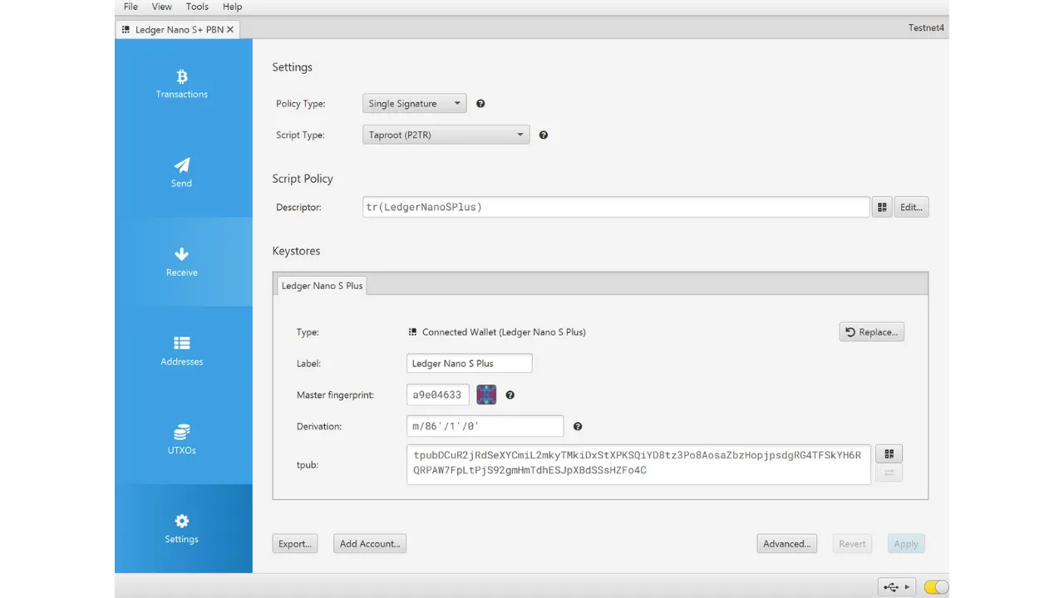Click the Replace... keystore button
1064x598 pixels.
pyautogui.click(x=872, y=332)
